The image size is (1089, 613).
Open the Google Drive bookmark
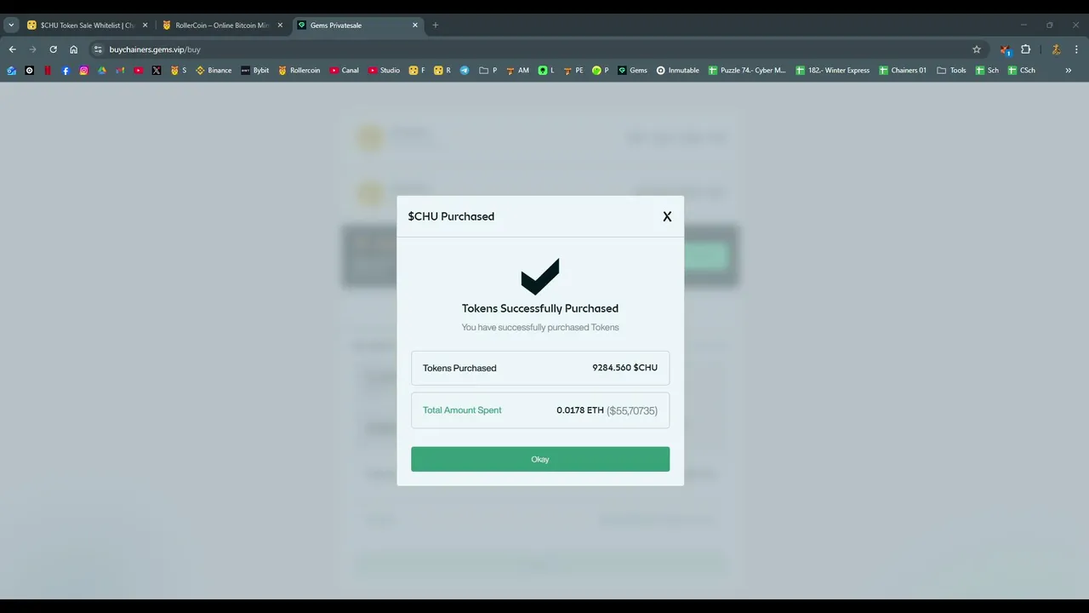(102, 71)
